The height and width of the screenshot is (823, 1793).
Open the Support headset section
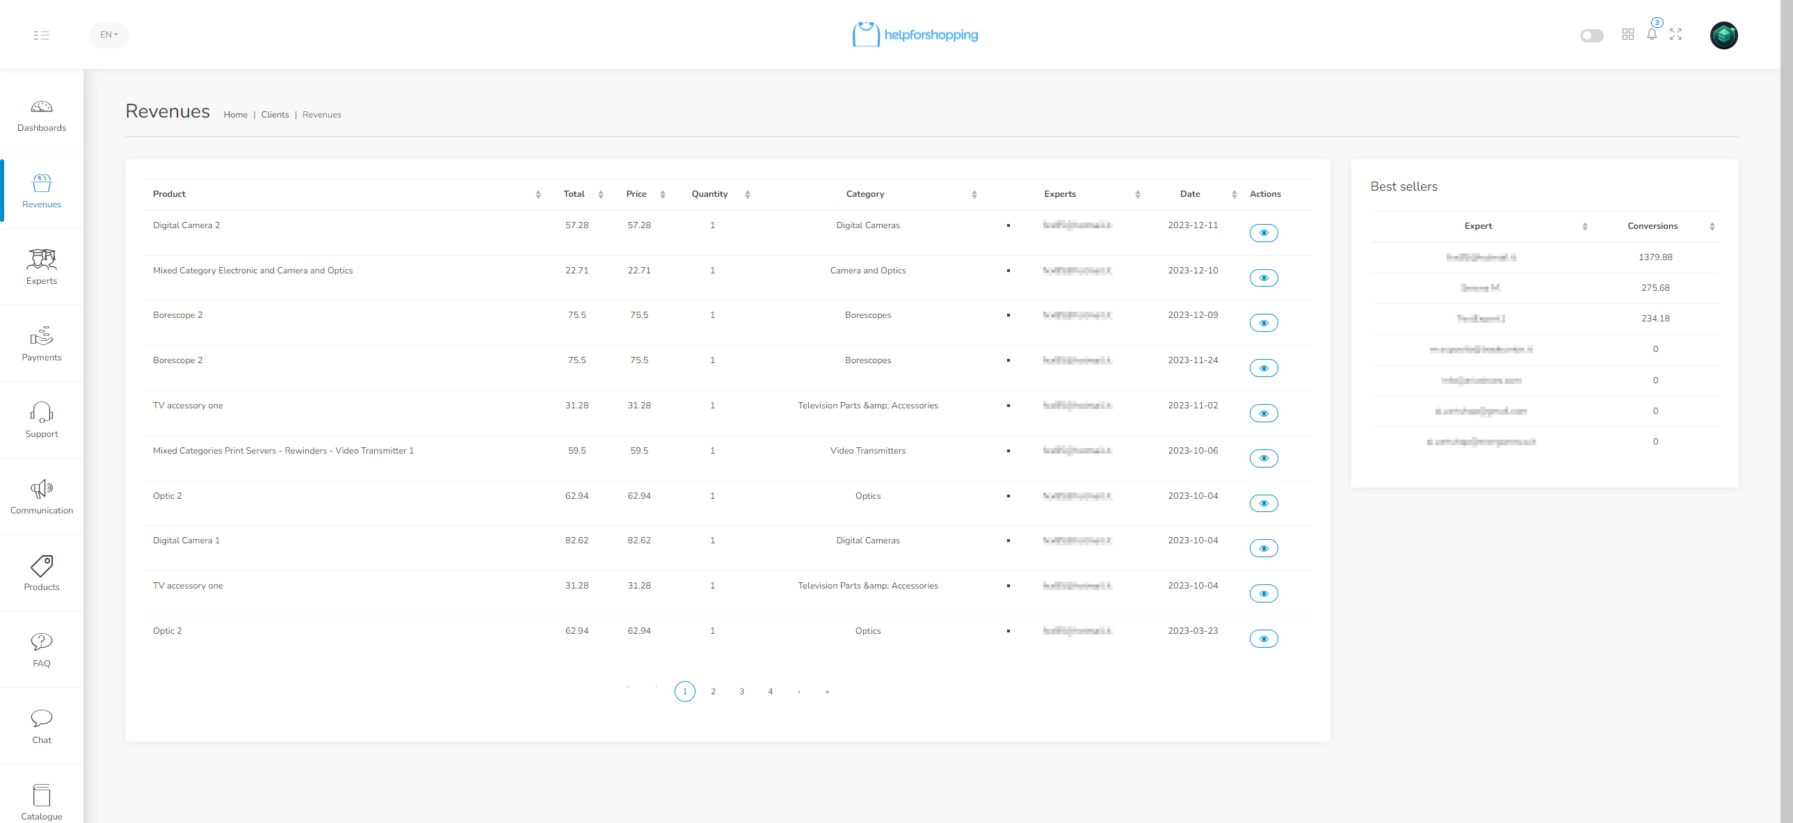[x=42, y=420]
